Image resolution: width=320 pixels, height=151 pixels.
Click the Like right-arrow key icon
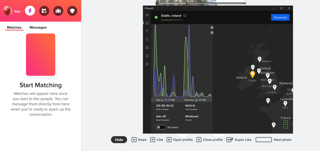[x=152, y=140]
